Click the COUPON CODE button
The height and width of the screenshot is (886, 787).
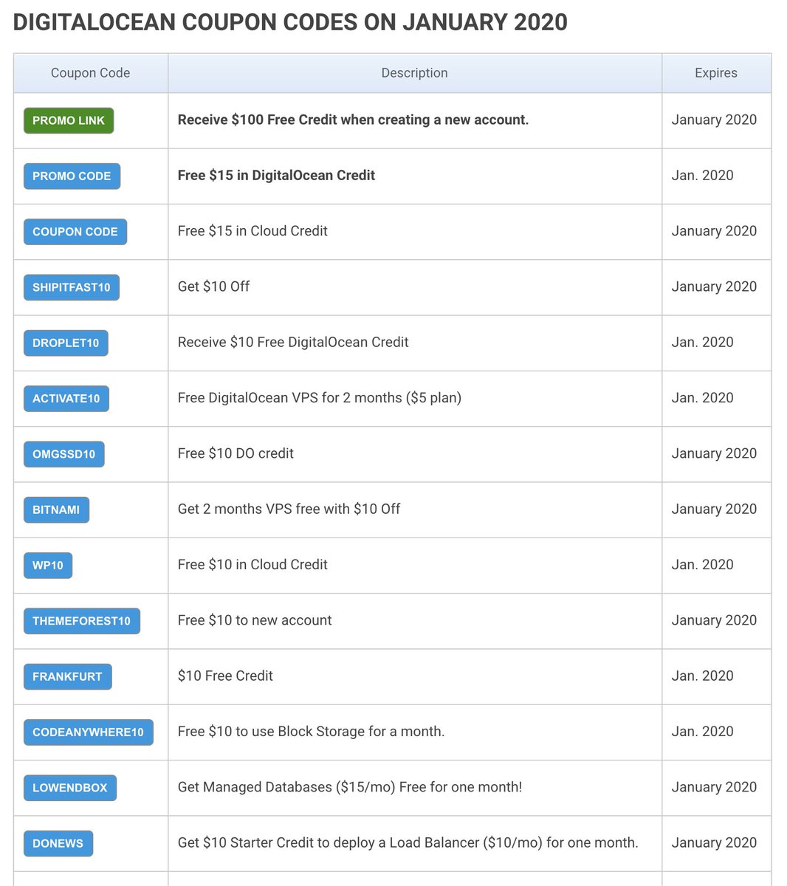coord(75,232)
